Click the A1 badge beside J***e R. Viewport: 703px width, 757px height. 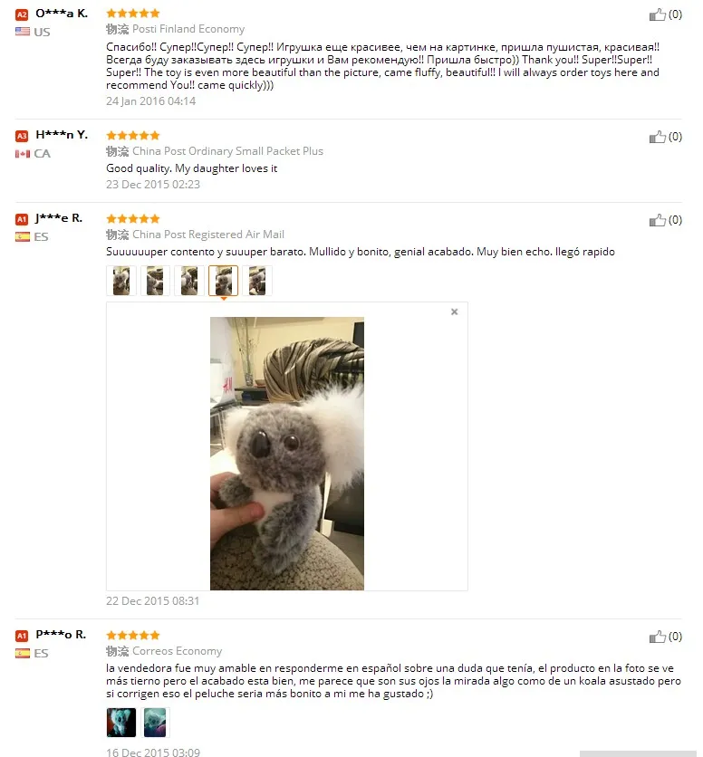[x=22, y=220]
